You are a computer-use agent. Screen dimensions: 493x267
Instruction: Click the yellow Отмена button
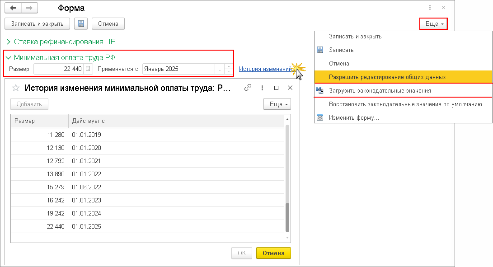(273, 253)
